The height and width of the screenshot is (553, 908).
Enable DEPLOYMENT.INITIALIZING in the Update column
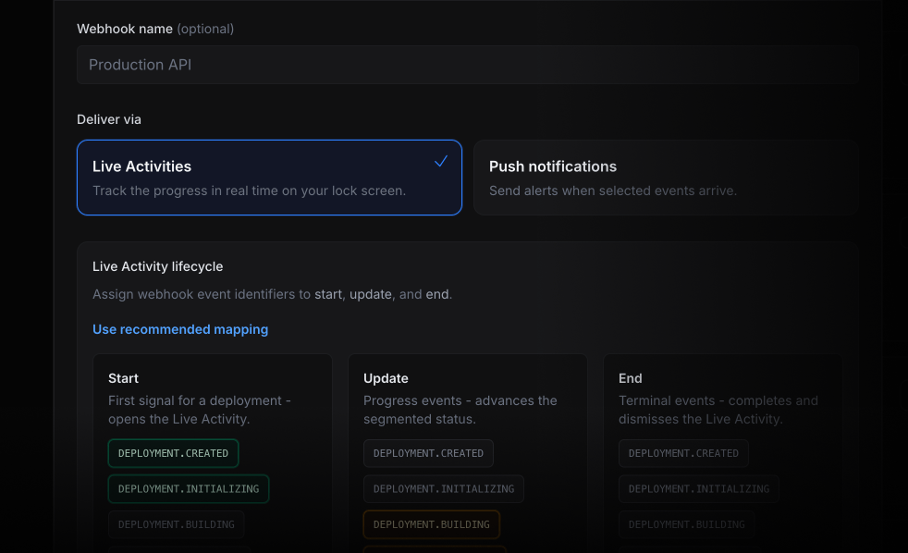tap(444, 488)
